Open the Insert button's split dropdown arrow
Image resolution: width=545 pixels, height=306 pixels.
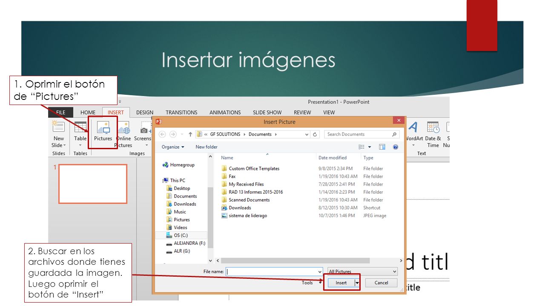(357, 283)
